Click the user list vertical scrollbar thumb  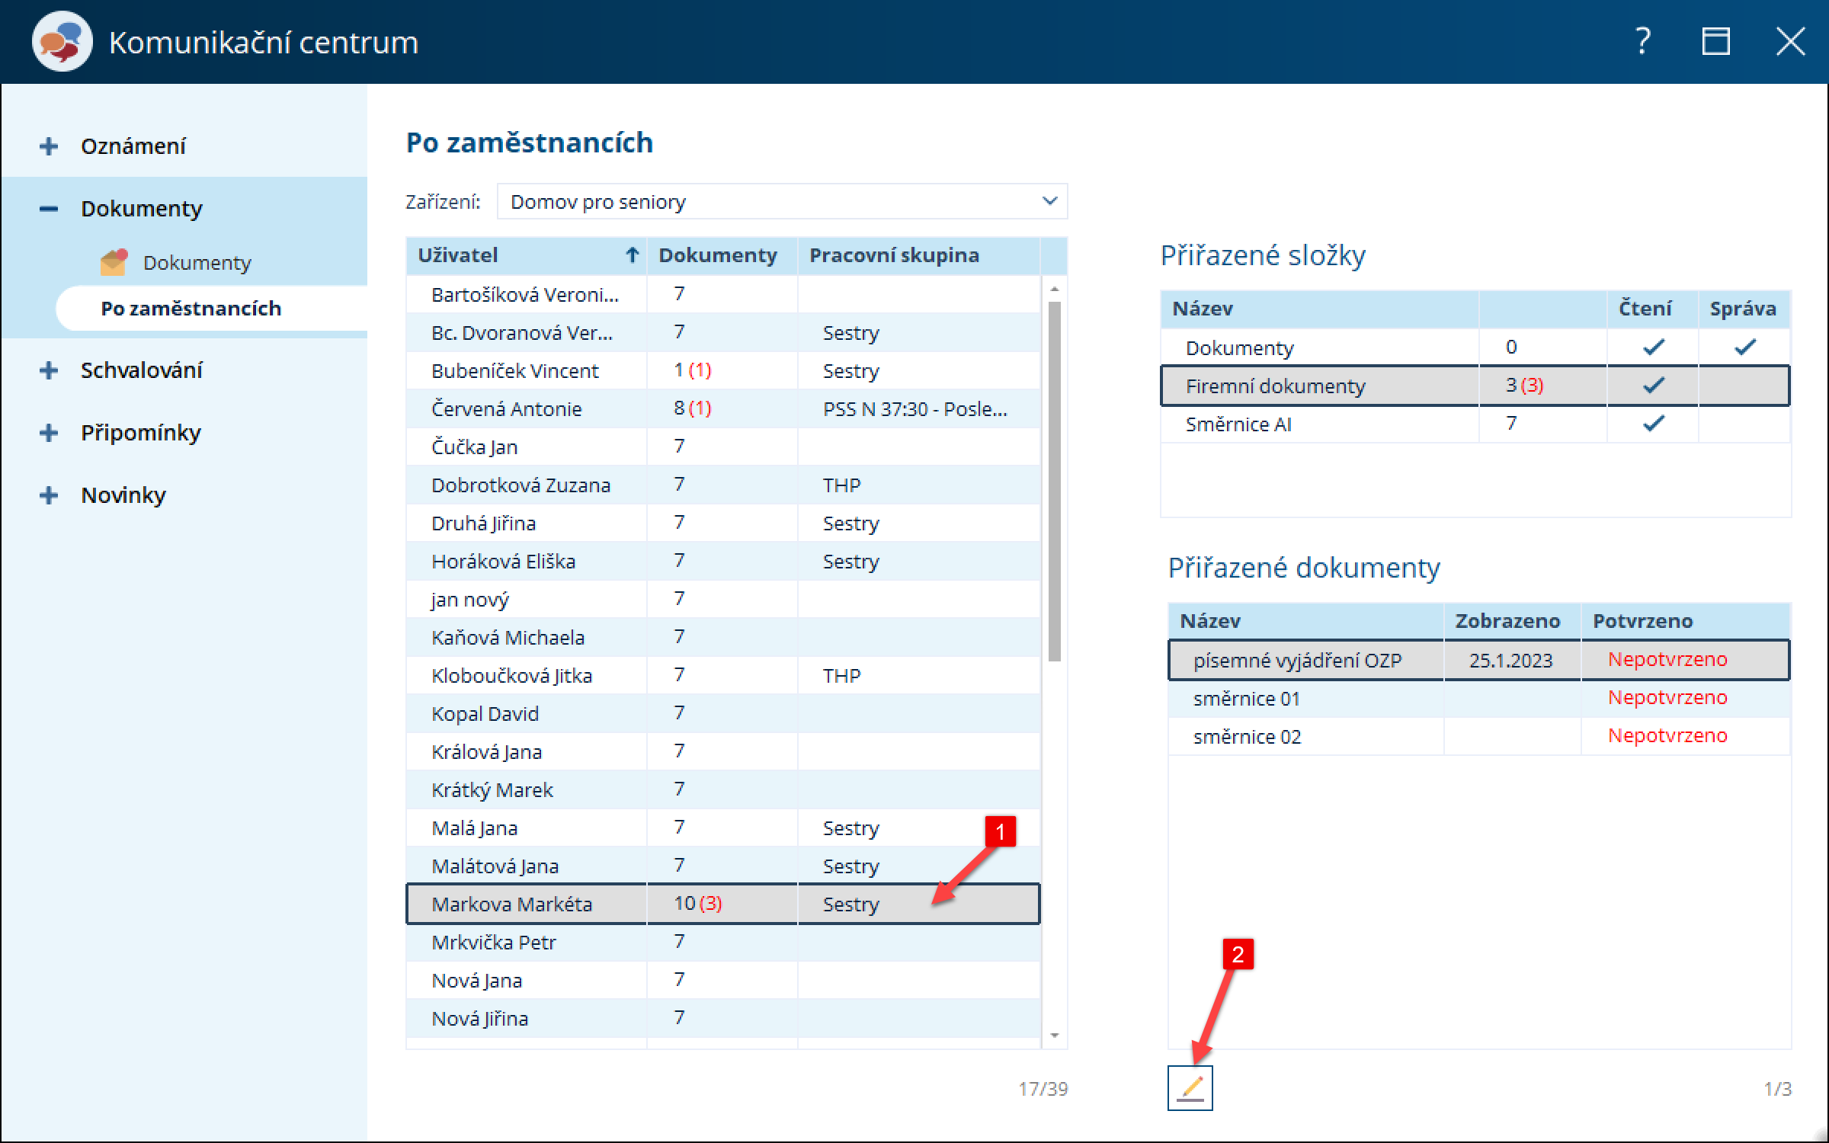point(1055,480)
